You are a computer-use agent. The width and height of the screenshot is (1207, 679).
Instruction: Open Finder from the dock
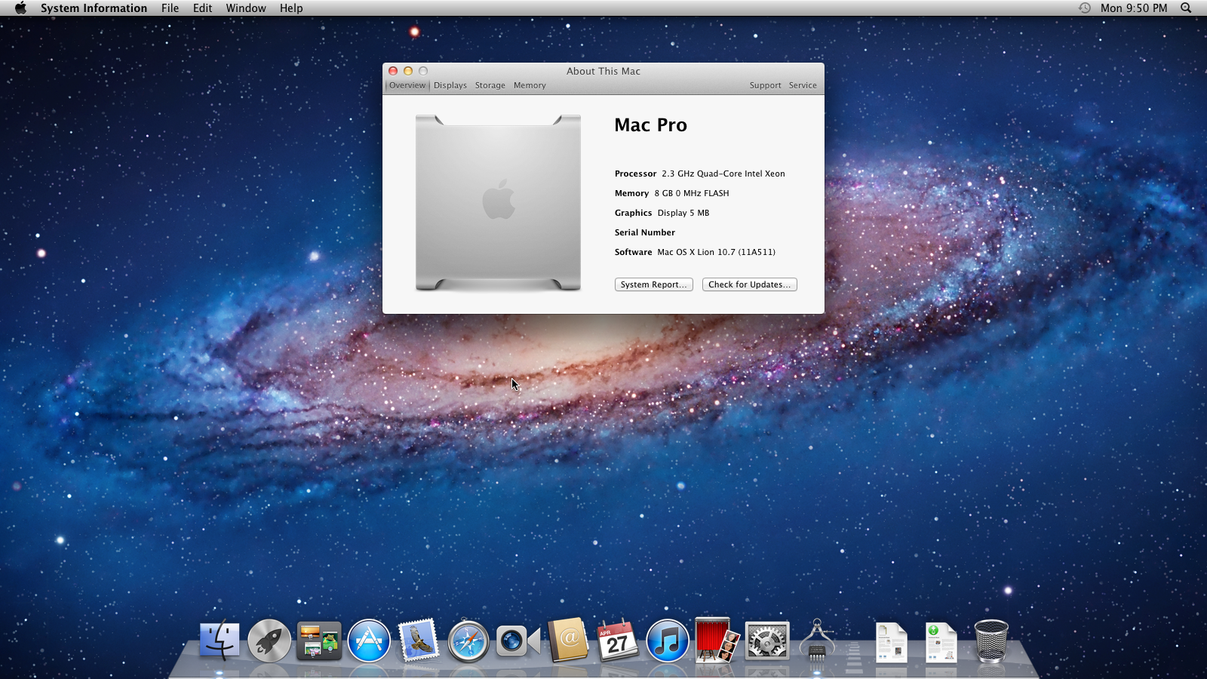220,641
